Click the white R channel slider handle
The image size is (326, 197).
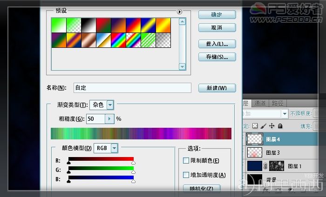pos(133,163)
